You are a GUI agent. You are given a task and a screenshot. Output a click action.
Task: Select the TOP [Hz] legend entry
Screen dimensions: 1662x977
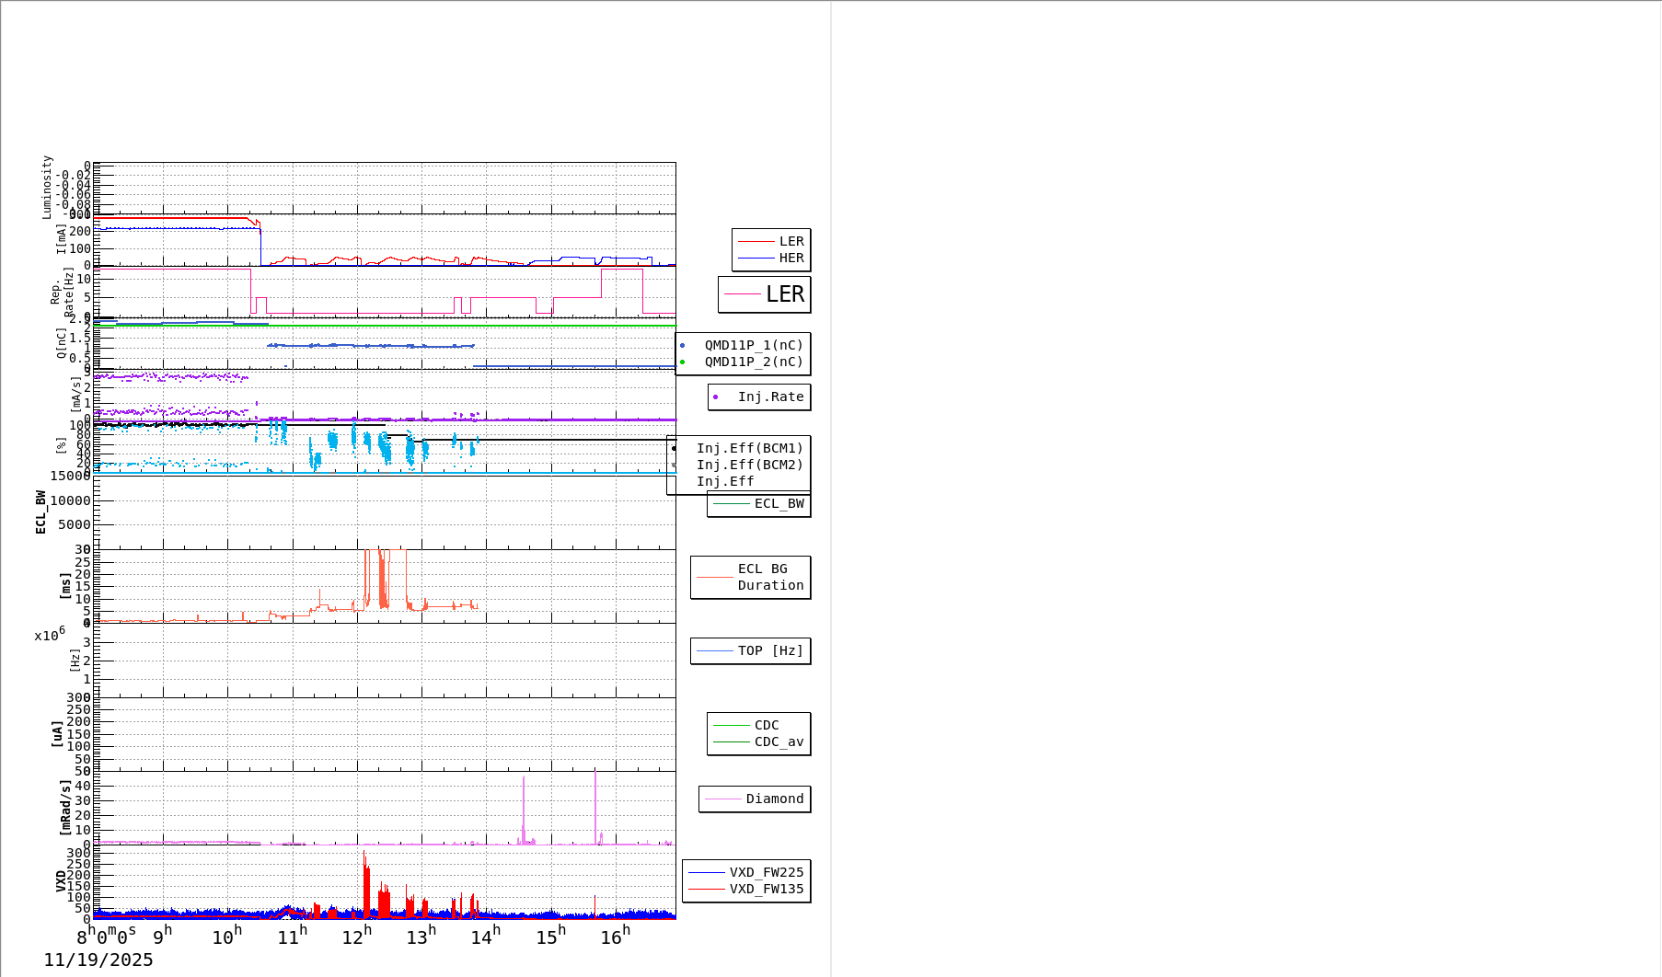coord(769,651)
